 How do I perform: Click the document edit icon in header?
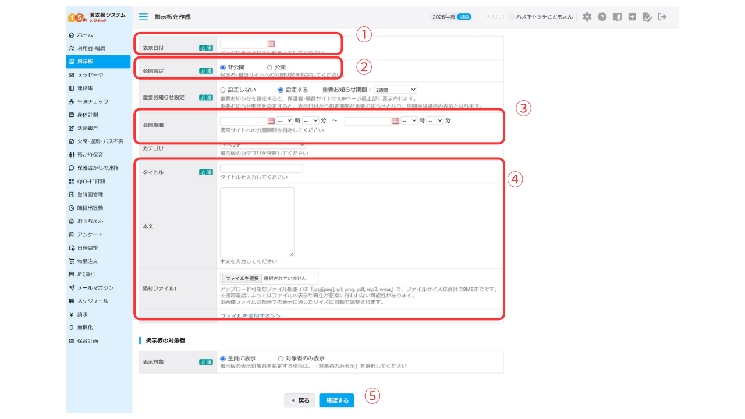pos(647,17)
